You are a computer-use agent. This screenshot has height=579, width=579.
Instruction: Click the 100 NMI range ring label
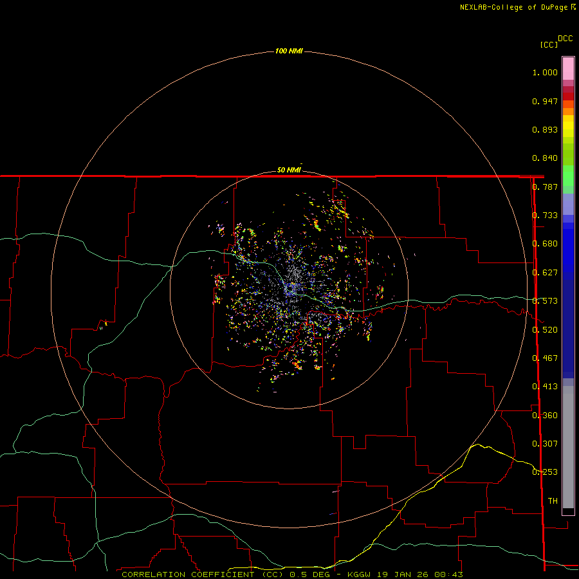pyautogui.click(x=289, y=51)
